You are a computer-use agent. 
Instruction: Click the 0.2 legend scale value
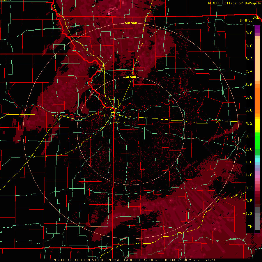tap(249, 188)
